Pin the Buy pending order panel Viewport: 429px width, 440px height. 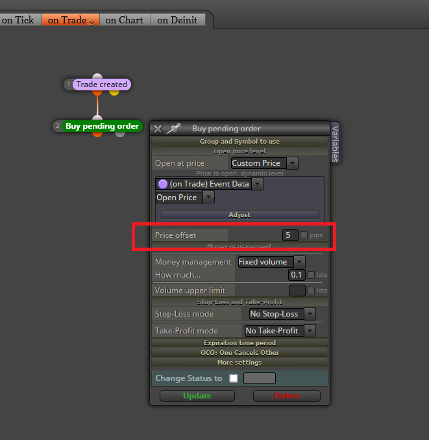tap(173, 129)
